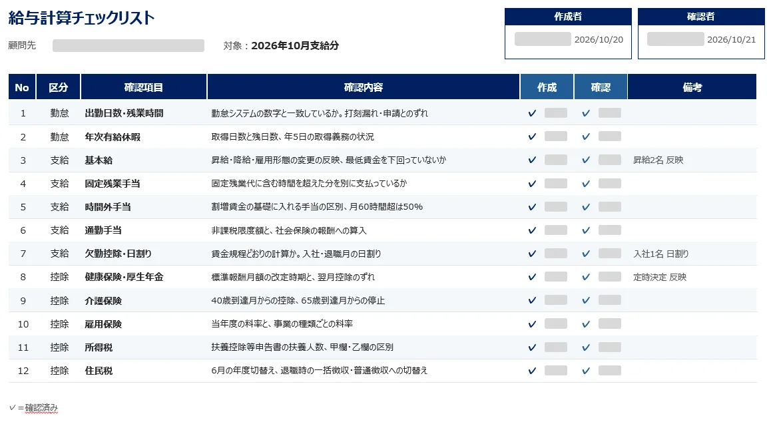Select the 作成 column header
Viewport: 771px width, 422px height.
[x=547, y=87]
